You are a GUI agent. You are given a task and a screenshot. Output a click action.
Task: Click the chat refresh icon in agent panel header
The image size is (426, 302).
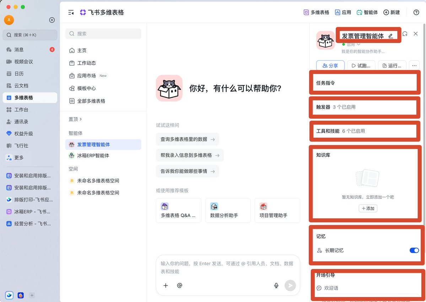[405, 34]
